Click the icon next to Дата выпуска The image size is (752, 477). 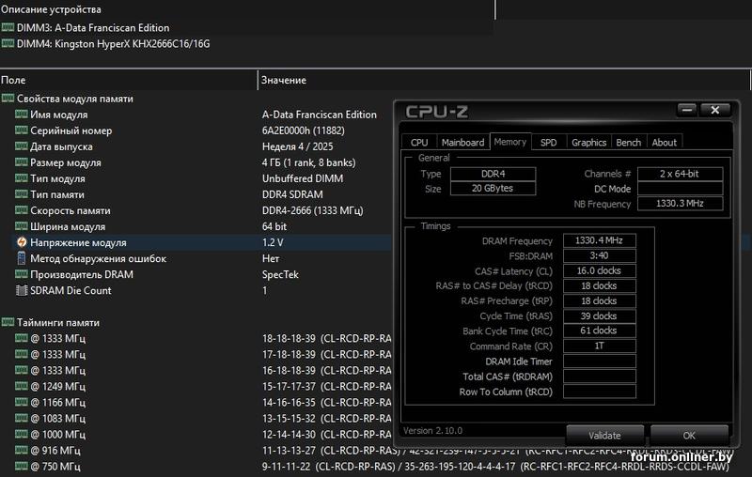pyautogui.click(x=21, y=146)
